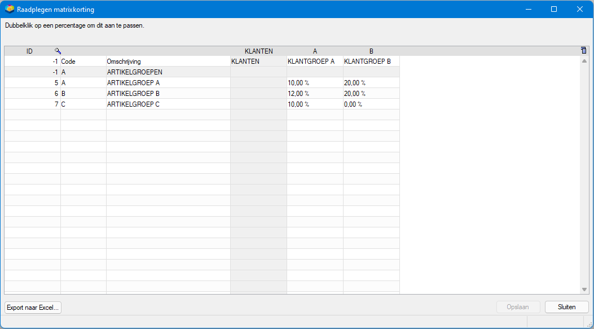Image resolution: width=594 pixels, height=329 pixels.
Task: Click the app logo icon in title bar
Action: [x=10, y=9]
